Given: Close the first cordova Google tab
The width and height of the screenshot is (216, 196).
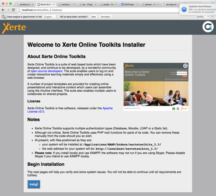Looking at the screenshot, I should 33,4.
